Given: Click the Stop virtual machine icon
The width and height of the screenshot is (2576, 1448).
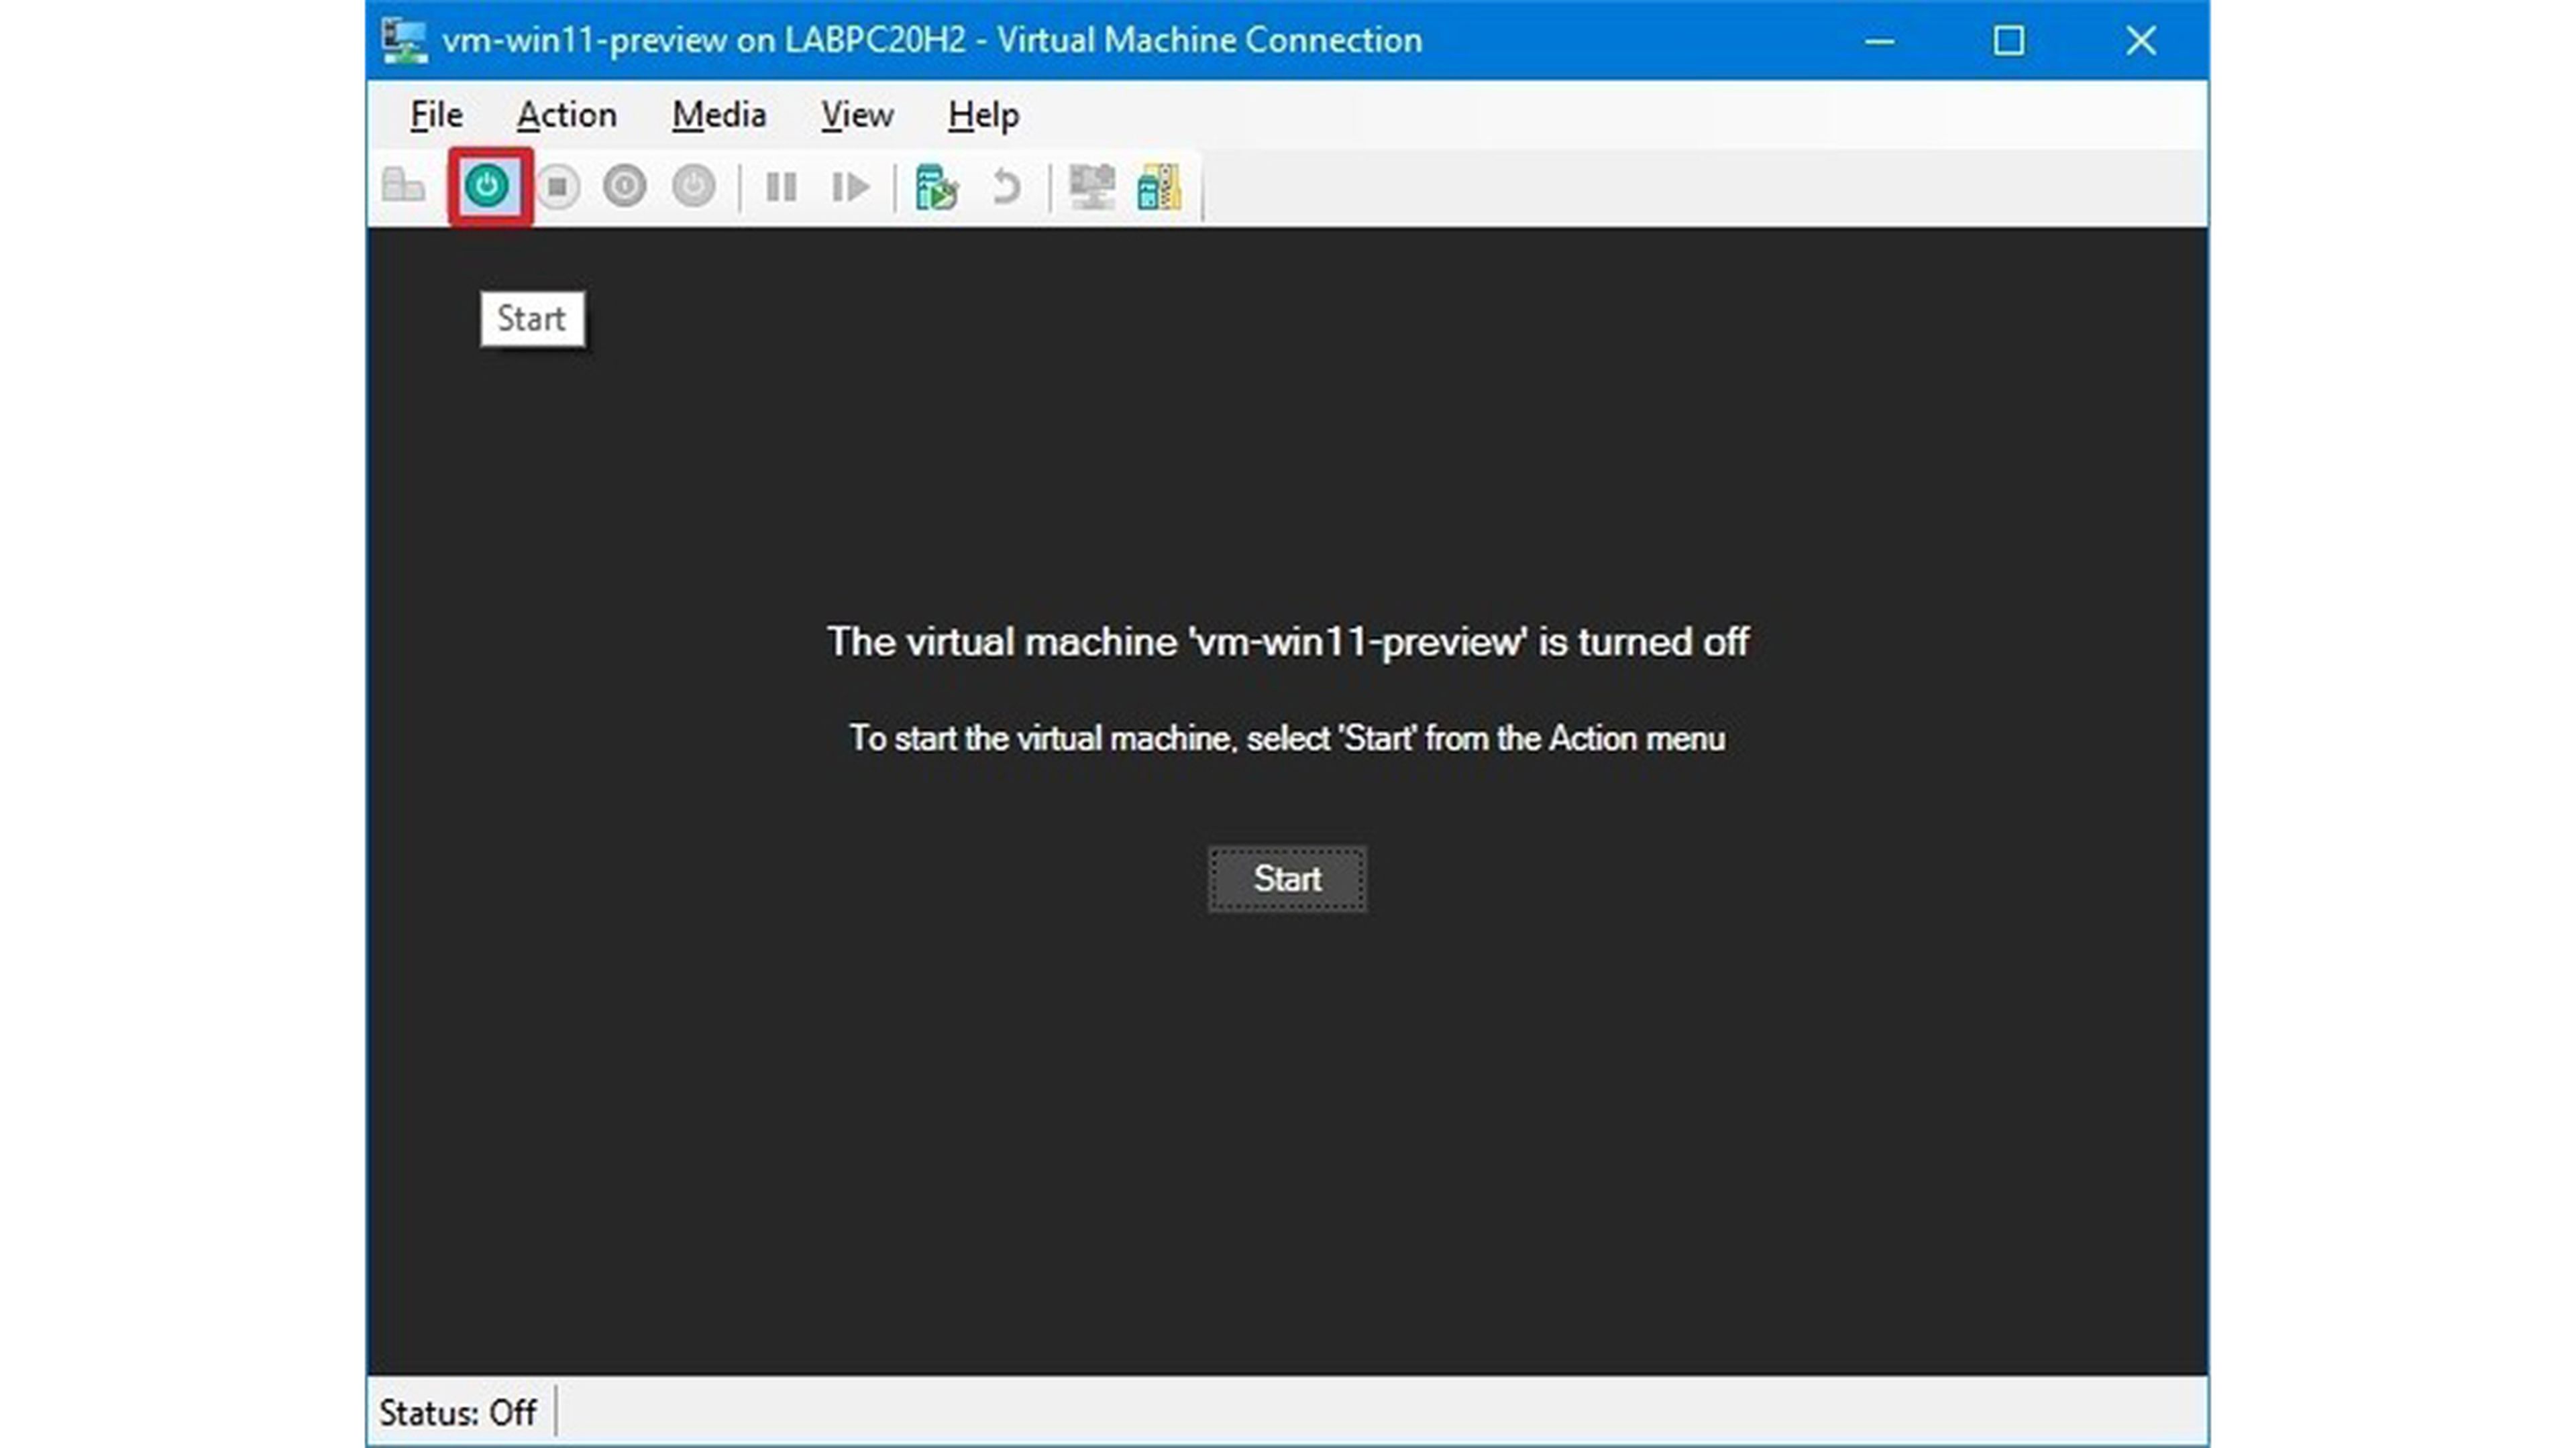Looking at the screenshot, I should (x=559, y=186).
